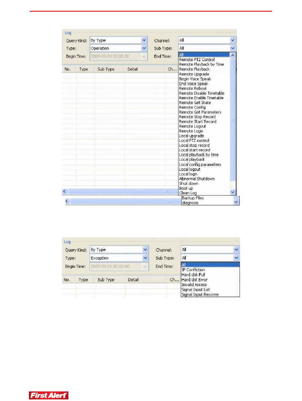Select Clean Log sub type

pos(188,193)
